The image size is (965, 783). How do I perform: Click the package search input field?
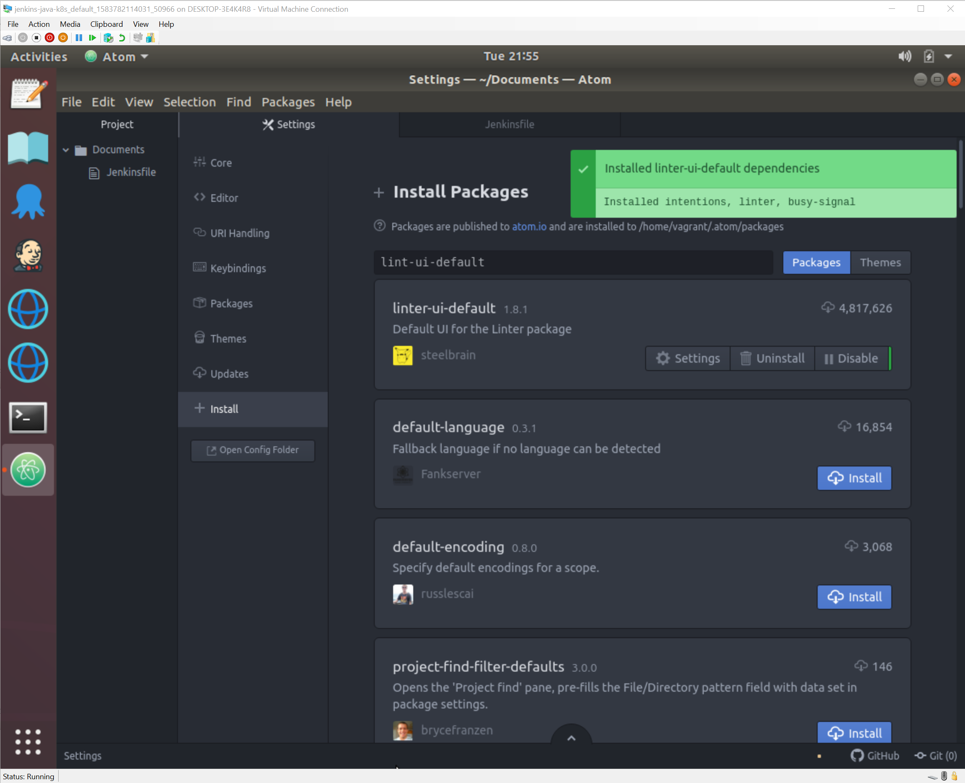[x=573, y=263]
